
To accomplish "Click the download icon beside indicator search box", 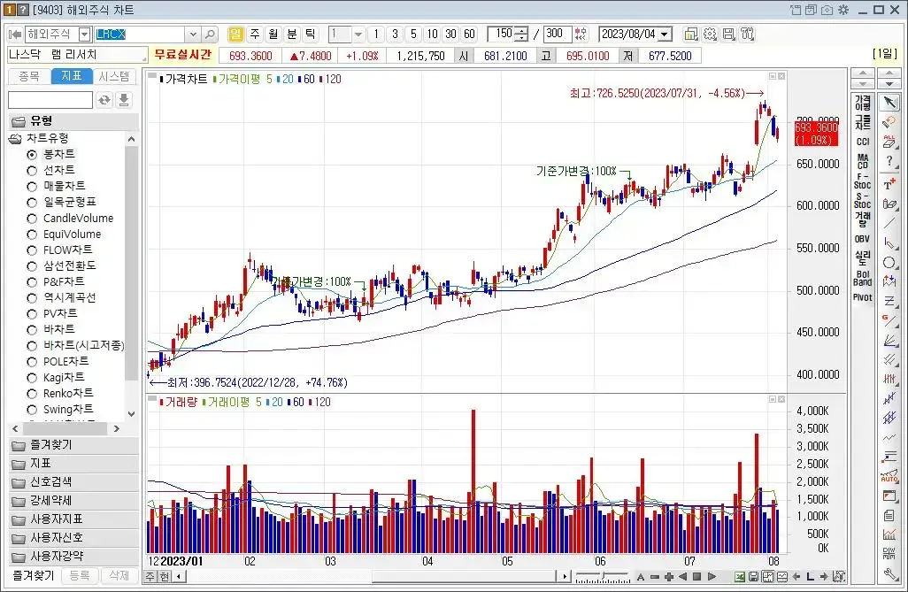I will pyautogui.click(x=124, y=100).
